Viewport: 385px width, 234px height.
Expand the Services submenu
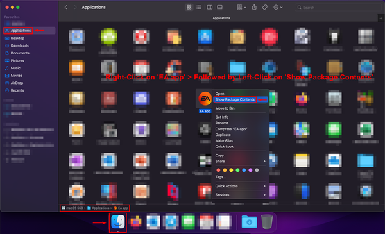pyautogui.click(x=241, y=195)
